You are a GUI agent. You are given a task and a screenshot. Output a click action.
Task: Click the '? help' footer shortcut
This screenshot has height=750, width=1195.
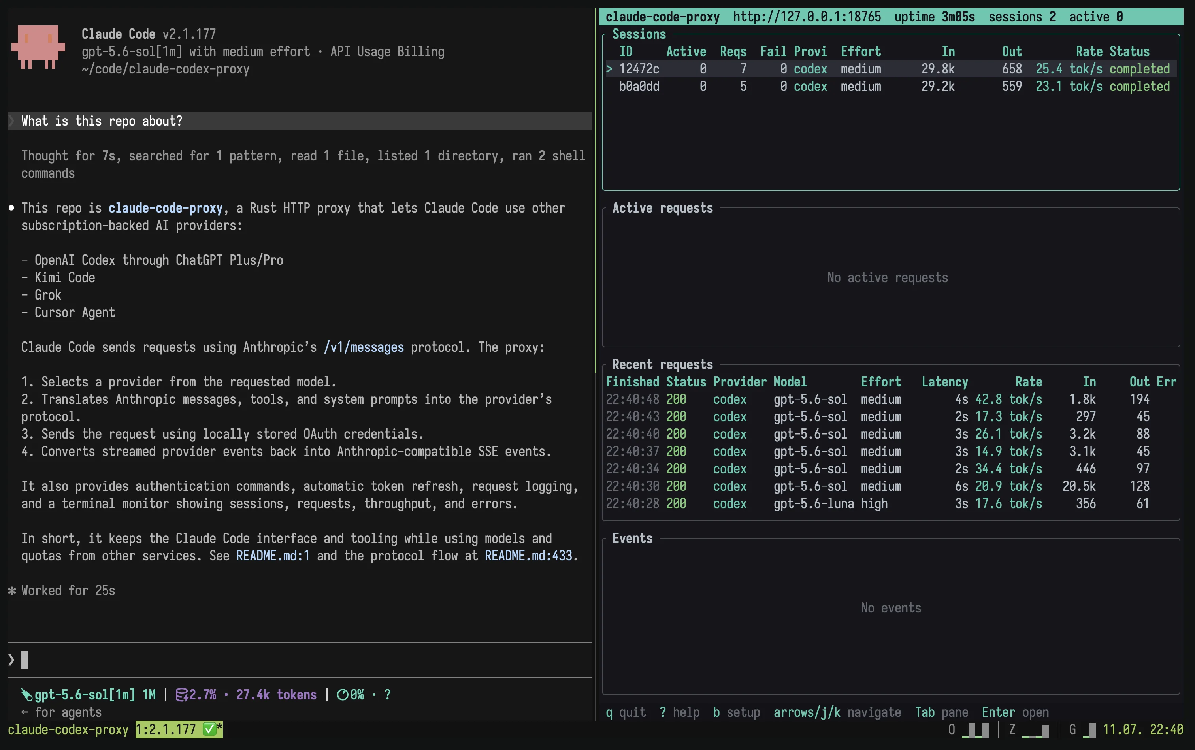click(679, 712)
